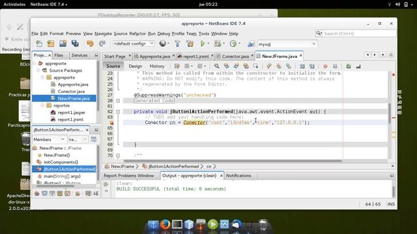Toggle Sort by Source order in Navigator
The height and width of the screenshot is (234, 417).
[96, 194]
